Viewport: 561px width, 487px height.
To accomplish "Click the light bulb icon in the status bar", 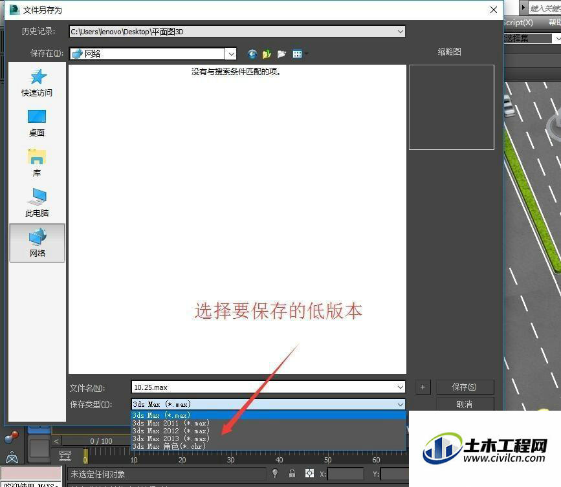I will (275, 473).
